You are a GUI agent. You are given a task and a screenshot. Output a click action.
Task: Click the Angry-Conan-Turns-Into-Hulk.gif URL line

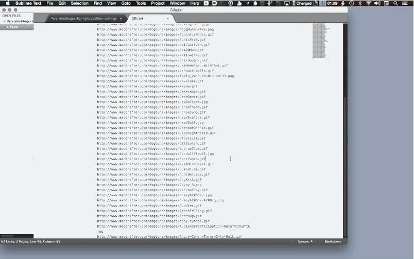(x=169, y=236)
